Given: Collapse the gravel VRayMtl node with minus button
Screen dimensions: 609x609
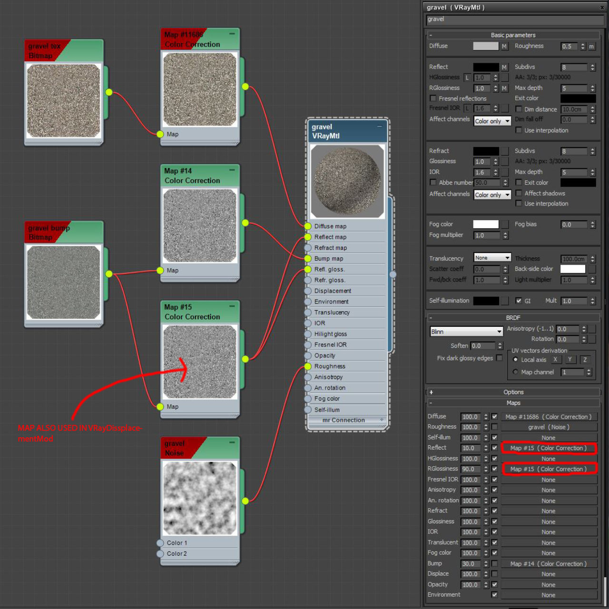Looking at the screenshot, I should point(380,126).
